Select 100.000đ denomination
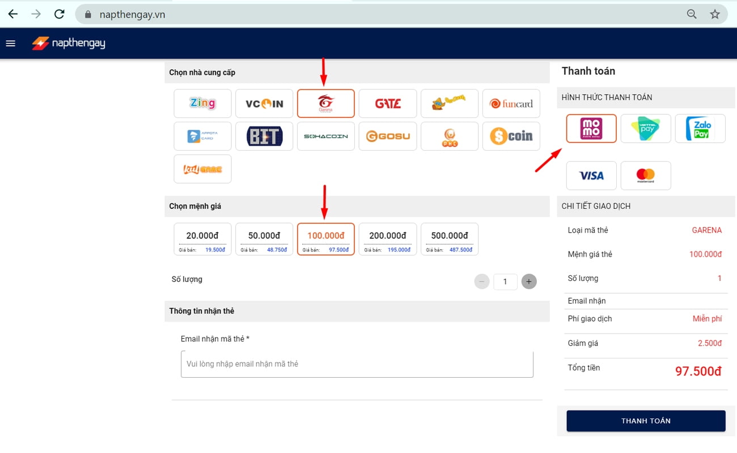 tap(326, 239)
